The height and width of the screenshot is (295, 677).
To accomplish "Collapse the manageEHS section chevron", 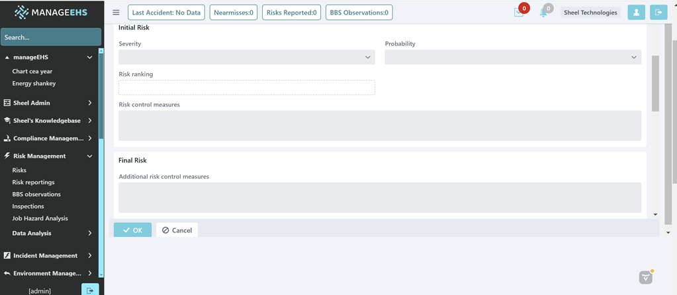I will click(89, 57).
